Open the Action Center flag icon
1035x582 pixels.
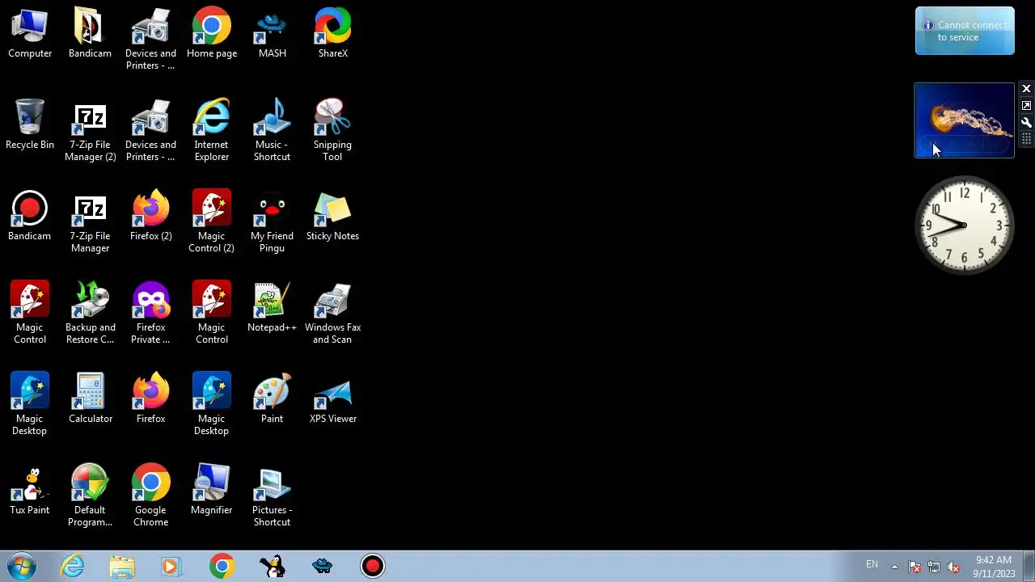pos(915,567)
